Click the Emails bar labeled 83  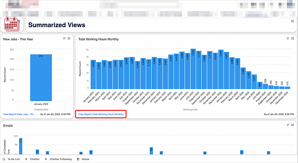151,151
